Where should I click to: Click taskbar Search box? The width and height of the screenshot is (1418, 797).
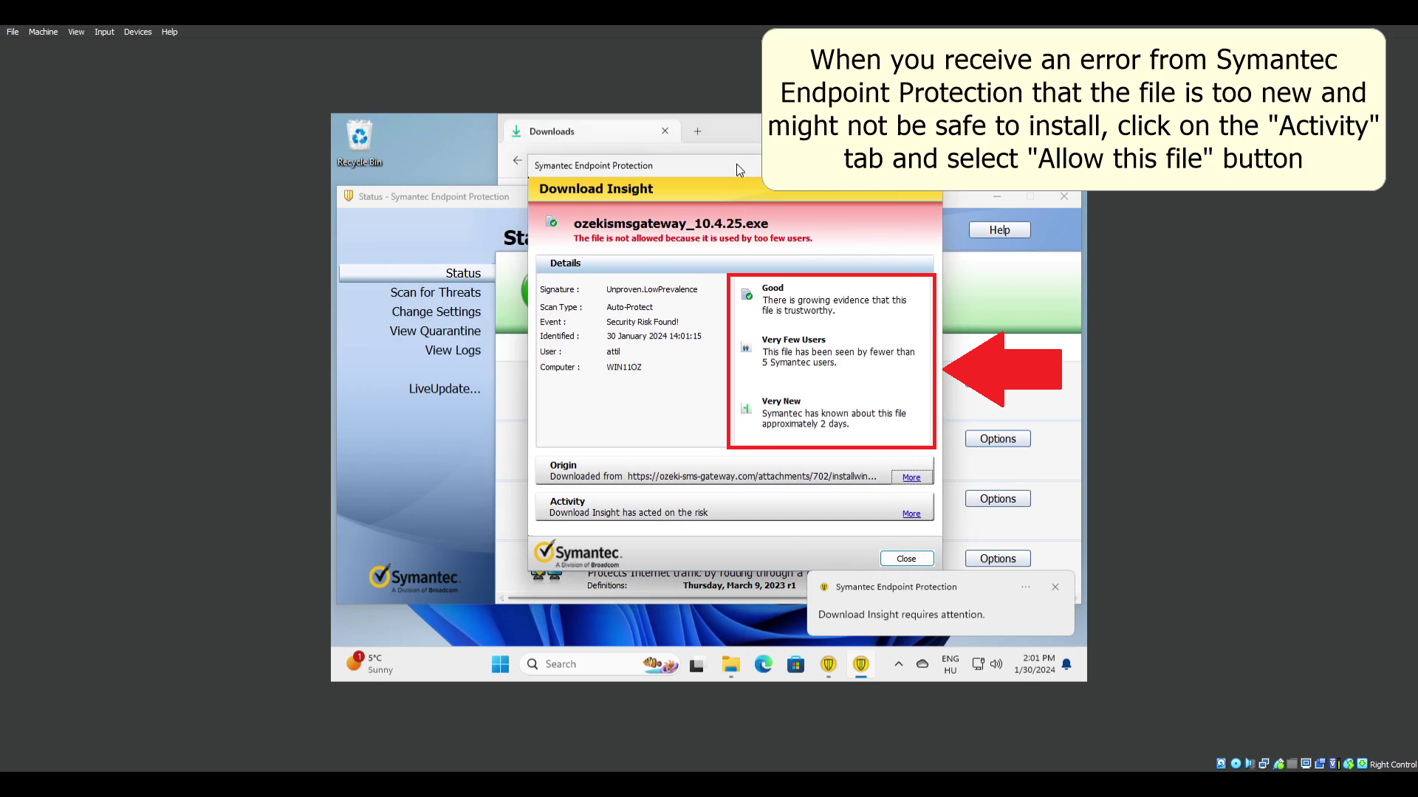(x=599, y=664)
